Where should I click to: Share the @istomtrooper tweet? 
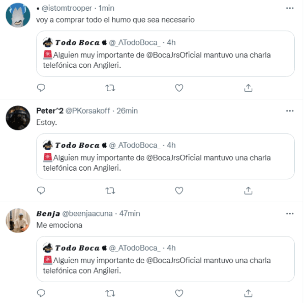tap(248, 88)
